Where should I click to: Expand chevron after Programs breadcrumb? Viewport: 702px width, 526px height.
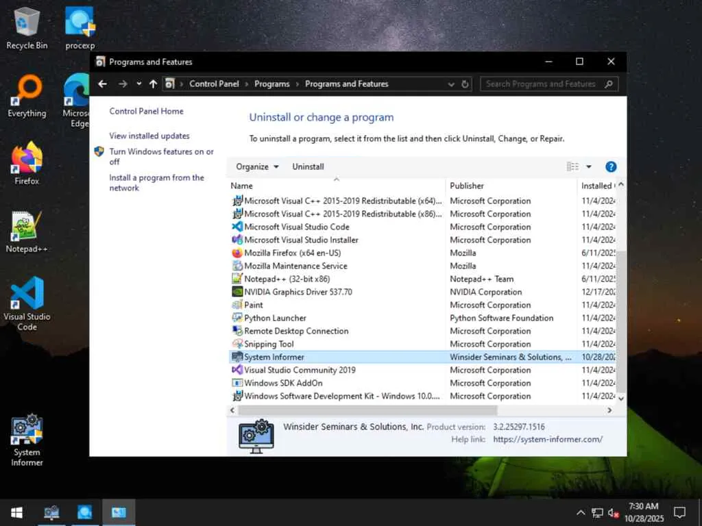point(298,84)
